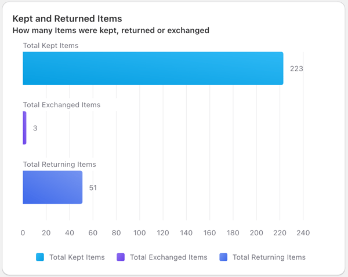Click the 3 value label
Viewport: 348px width, 277px height.
(35, 128)
